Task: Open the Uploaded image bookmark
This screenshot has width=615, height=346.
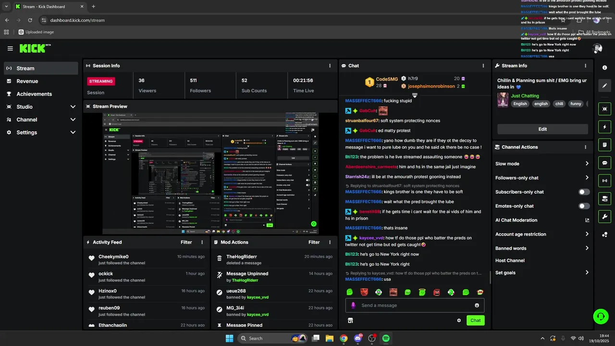Action: click(36, 32)
